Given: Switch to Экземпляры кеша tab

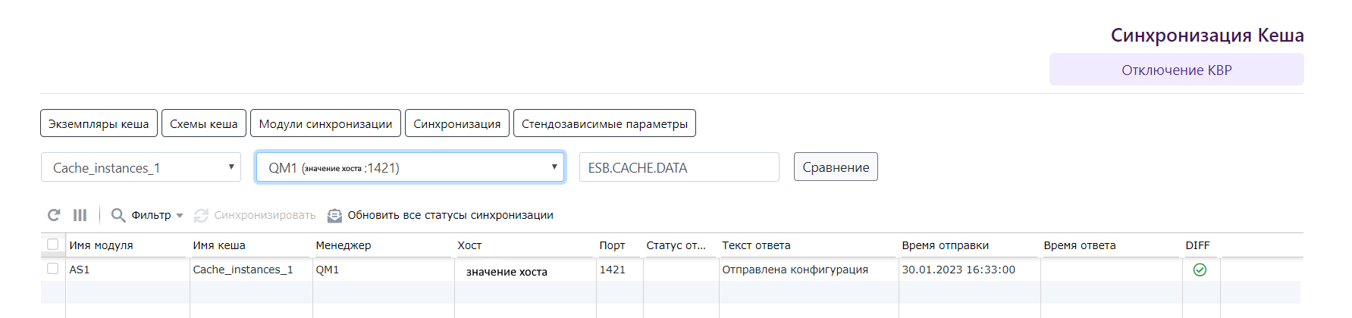Looking at the screenshot, I should coord(99,123).
